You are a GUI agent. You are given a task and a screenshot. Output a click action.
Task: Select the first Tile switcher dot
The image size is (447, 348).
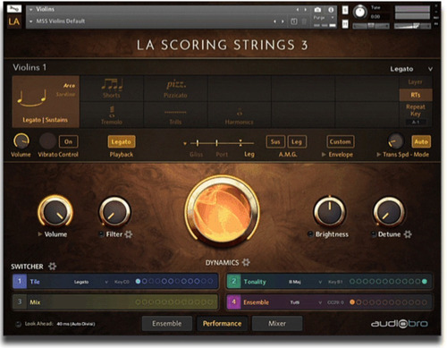(x=138, y=281)
